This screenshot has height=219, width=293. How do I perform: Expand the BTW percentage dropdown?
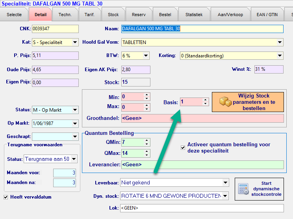[x=146, y=56]
